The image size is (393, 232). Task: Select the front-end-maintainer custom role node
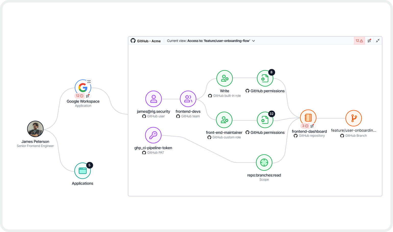pos(224,120)
